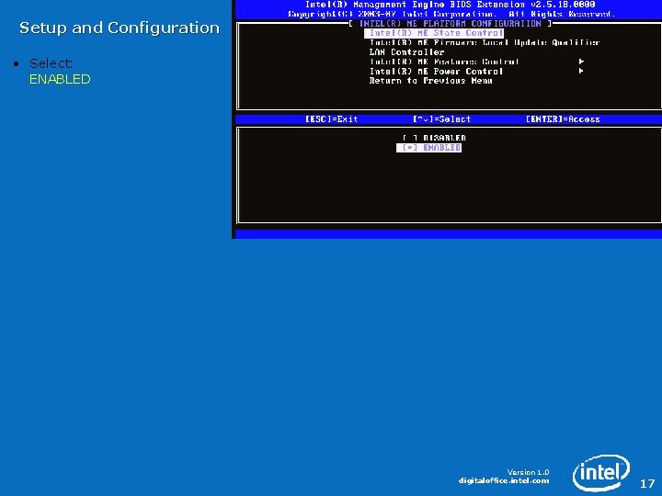Click the Version 1.0 label
The height and width of the screenshot is (496, 662).
(x=528, y=472)
